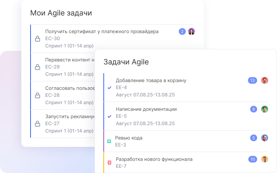Click task key EE-7

[x=121, y=166]
